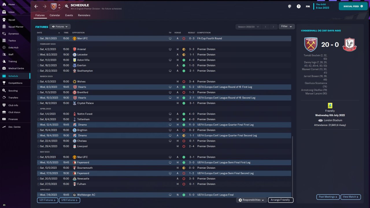The width and height of the screenshot is (370, 208).
Task: Switch to the Events tab
Action: [x=69, y=15]
